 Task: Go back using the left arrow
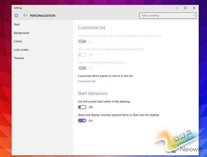(25, 15)
